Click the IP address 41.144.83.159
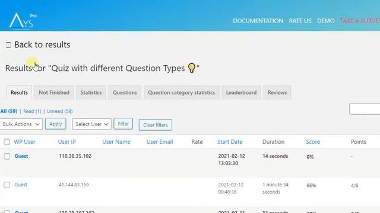 (x=74, y=185)
